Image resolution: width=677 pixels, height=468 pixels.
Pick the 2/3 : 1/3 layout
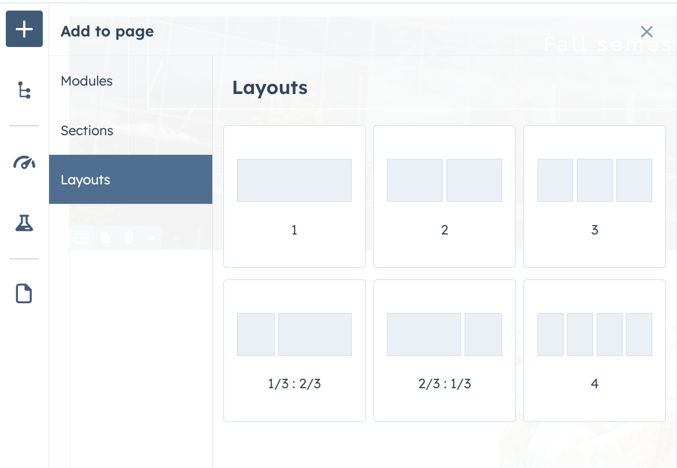coord(444,350)
